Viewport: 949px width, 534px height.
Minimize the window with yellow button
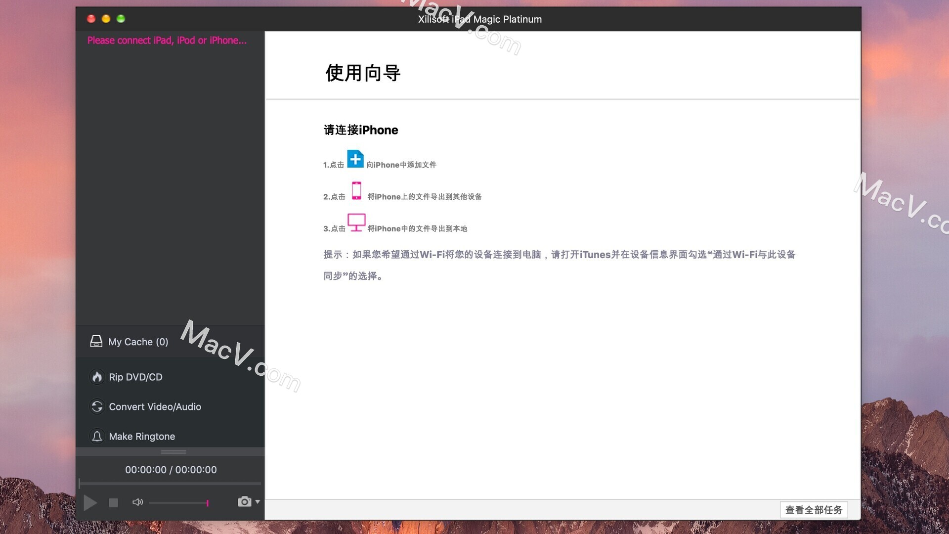click(106, 19)
